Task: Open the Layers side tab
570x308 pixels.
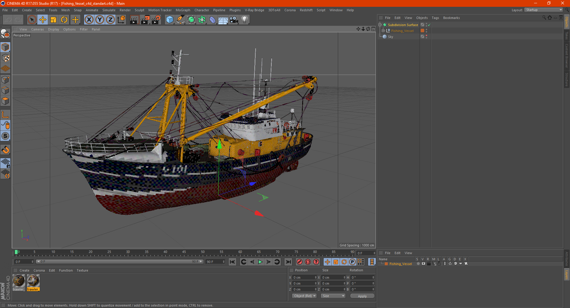Action: point(566,274)
